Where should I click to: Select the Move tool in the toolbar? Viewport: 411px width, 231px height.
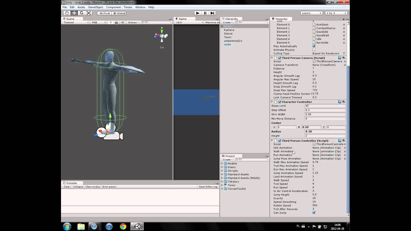click(74, 13)
